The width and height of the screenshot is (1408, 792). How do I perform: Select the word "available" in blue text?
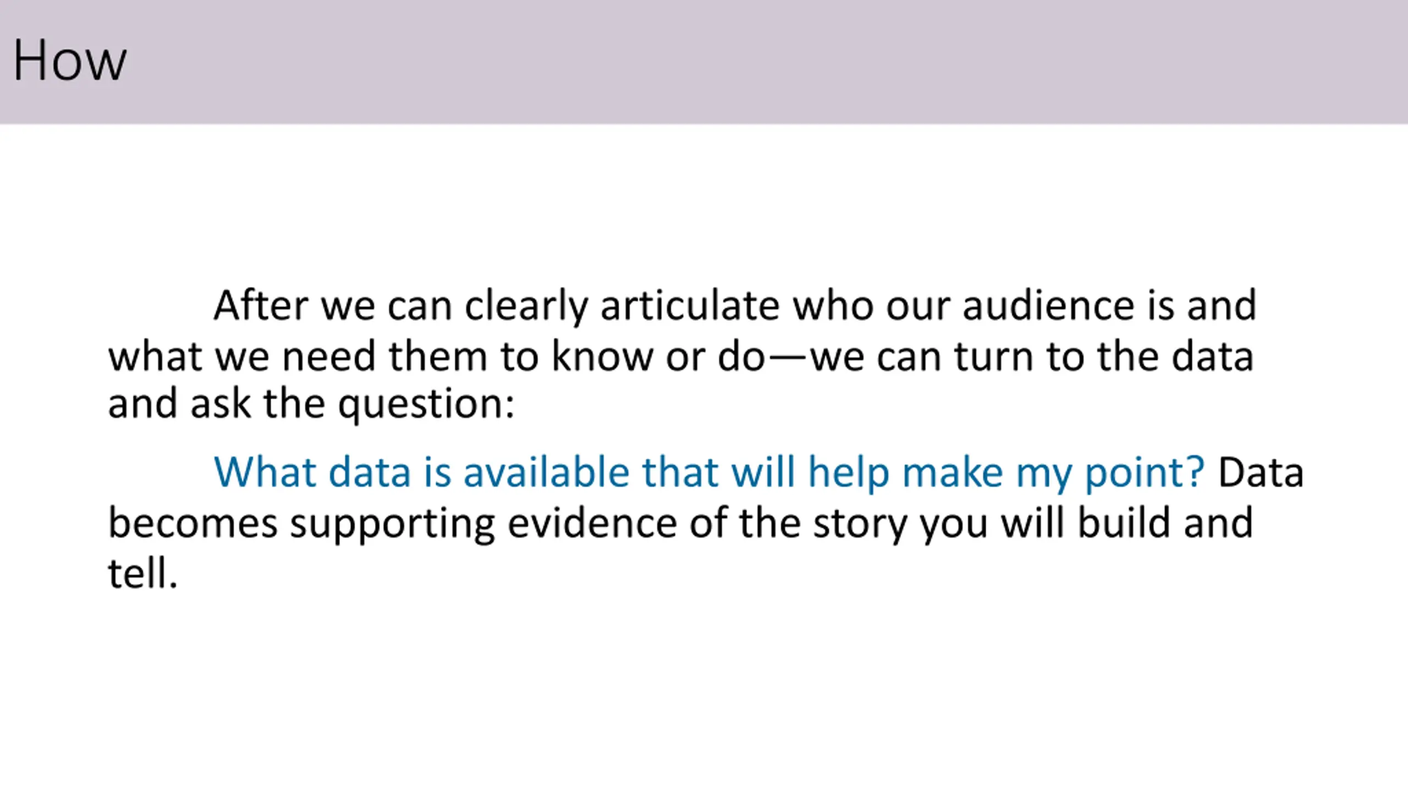pyautogui.click(x=546, y=472)
